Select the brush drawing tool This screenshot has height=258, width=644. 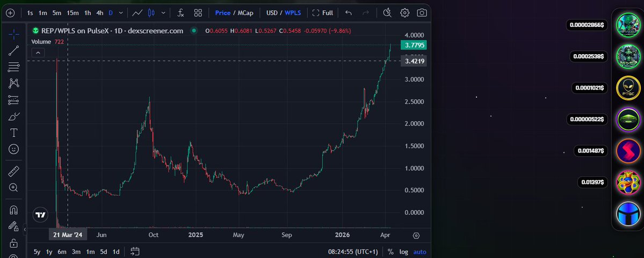click(13, 116)
